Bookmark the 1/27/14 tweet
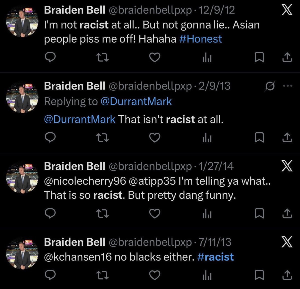 [259, 214]
